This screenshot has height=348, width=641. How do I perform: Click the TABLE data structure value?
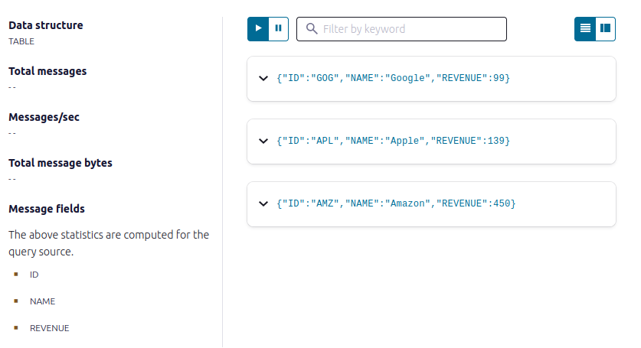(x=21, y=41)
